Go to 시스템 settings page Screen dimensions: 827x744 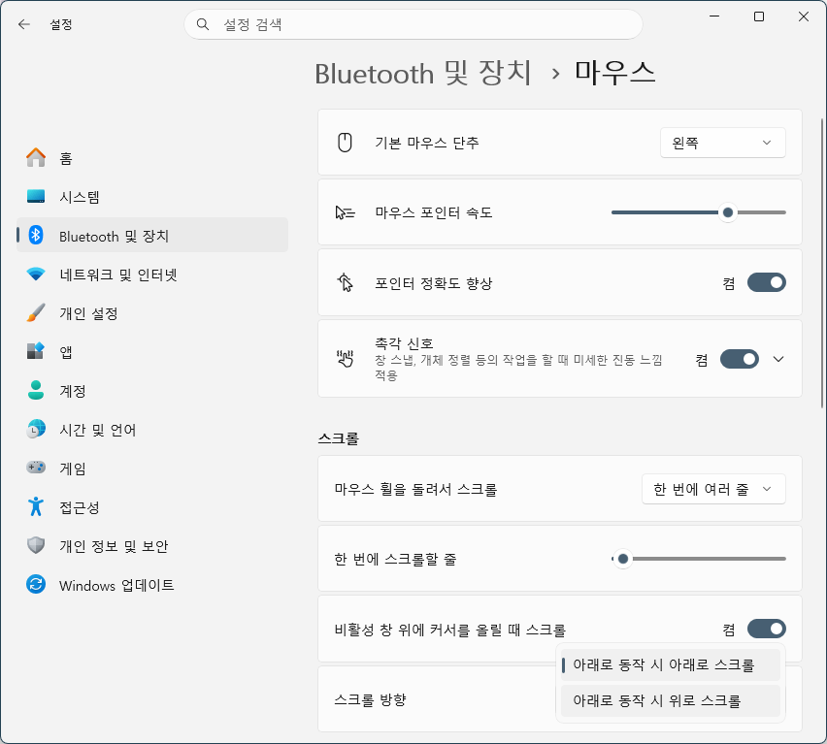[x=152, y=197]
